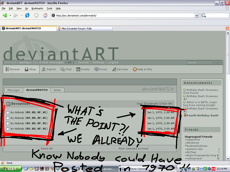This screenshot has height=172, width=230.
Task: Click the Submit icon in the navigation bar
Action: [44, 69]
